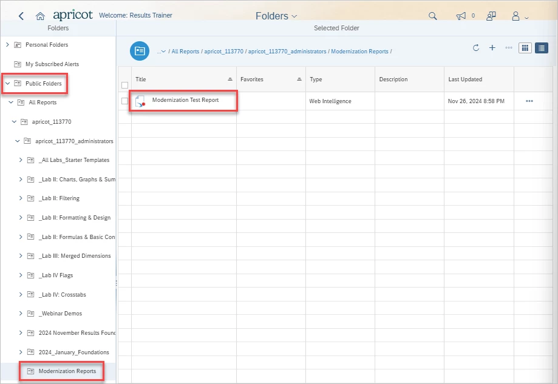Open the help chat icon

pyautogui.click(x=491, y=16)
